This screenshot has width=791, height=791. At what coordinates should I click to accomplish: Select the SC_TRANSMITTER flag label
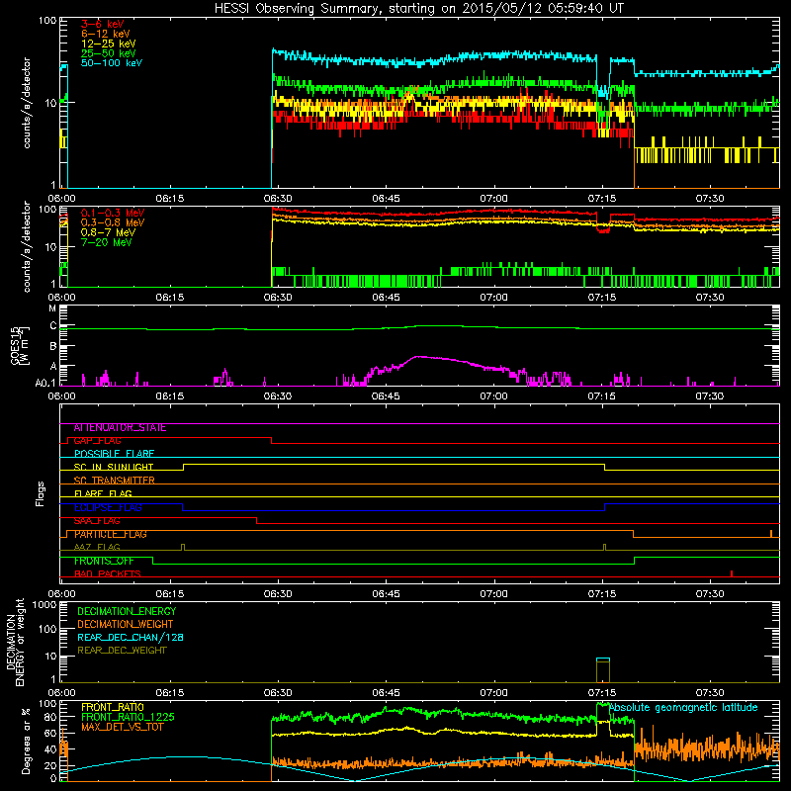point(114,481)
